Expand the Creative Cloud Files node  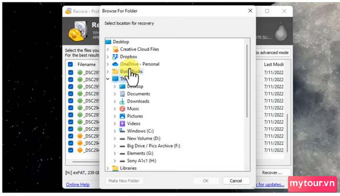tap(108, 49)
